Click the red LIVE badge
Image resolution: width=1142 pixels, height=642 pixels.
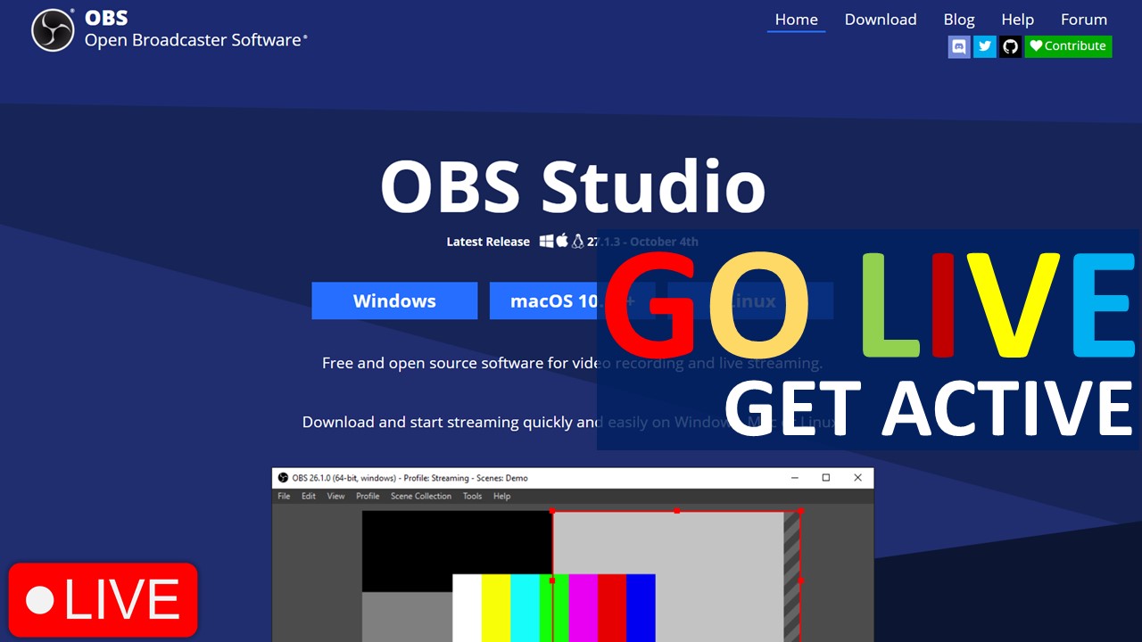pyautogui.click(x=103, y=599)
